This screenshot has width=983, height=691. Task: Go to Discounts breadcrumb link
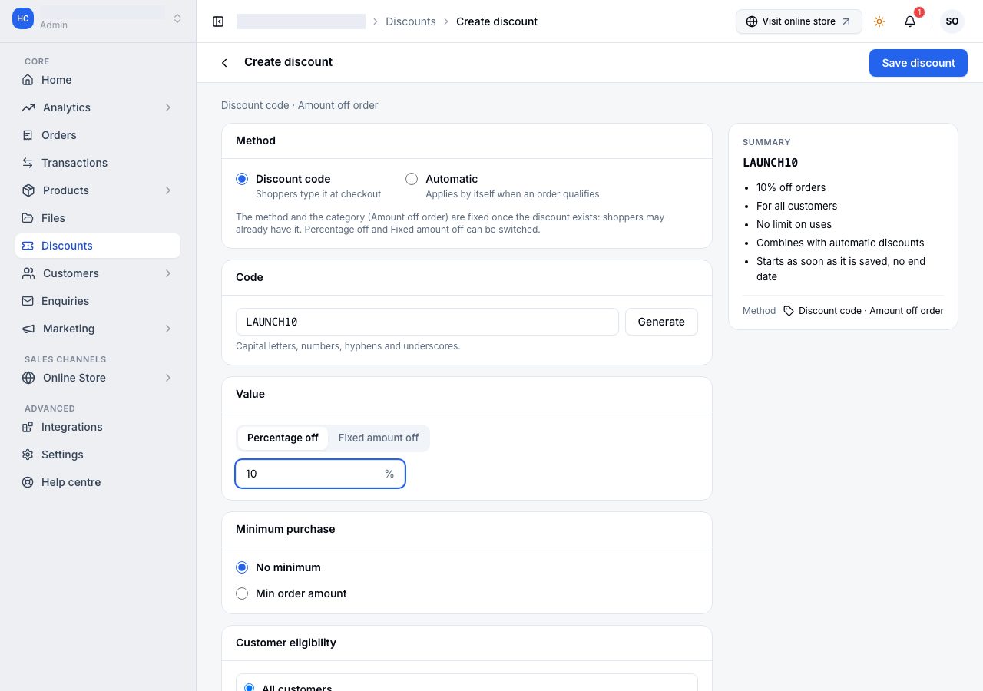pyautogui.click(x=411, y=21)
